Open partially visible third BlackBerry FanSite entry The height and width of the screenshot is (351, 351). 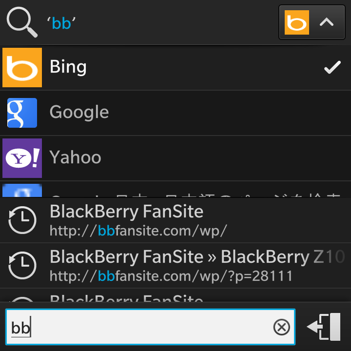pyautogui.click(x=175, y=295)
